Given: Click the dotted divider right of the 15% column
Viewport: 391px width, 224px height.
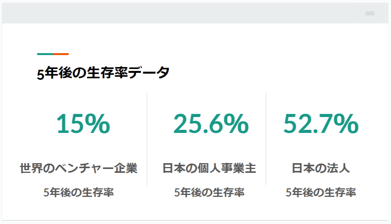Looking at the screenshot, I should (x=147, y=140).
